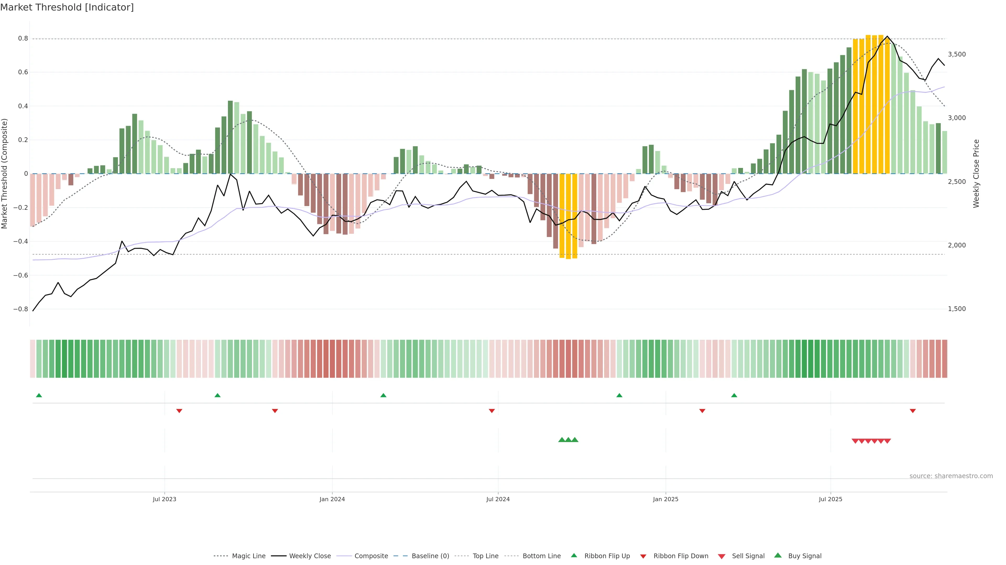The image size is (1006, 565).
Task: Click the red flip-down marker near Jul 2023
Action: (x=179, y=411)
